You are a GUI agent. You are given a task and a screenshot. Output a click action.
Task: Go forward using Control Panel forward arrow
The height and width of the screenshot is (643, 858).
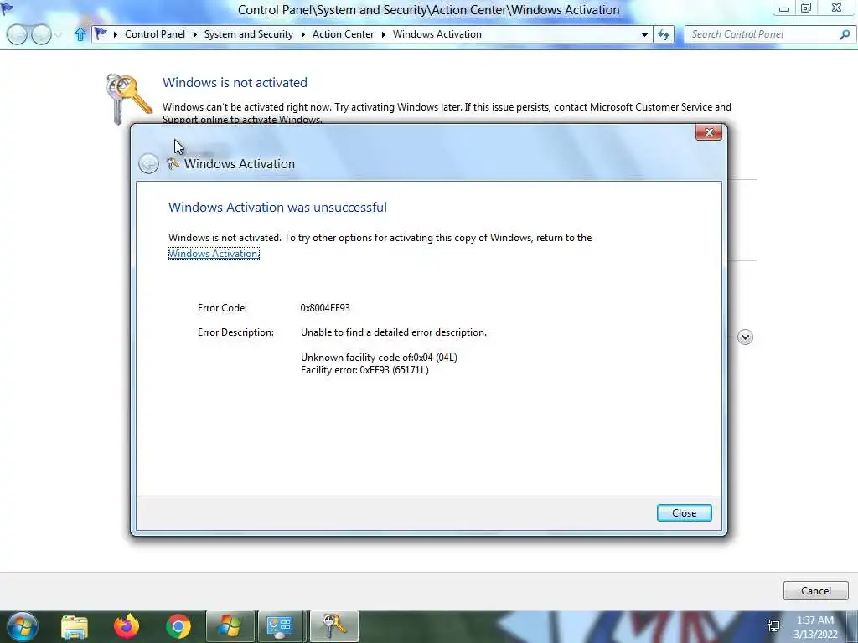(41, 34)
